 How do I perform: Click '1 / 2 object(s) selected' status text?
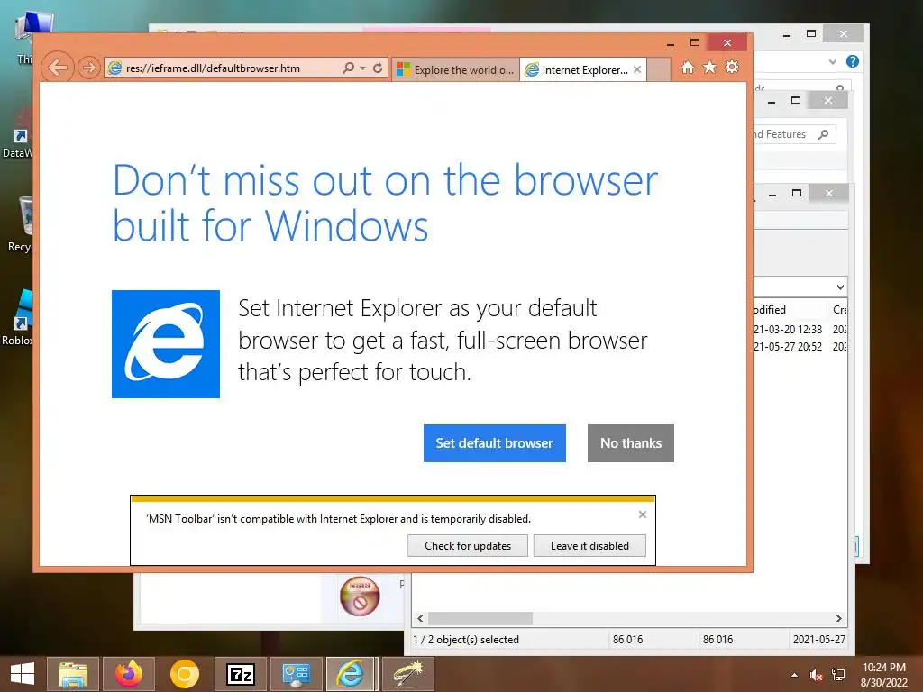466,640
